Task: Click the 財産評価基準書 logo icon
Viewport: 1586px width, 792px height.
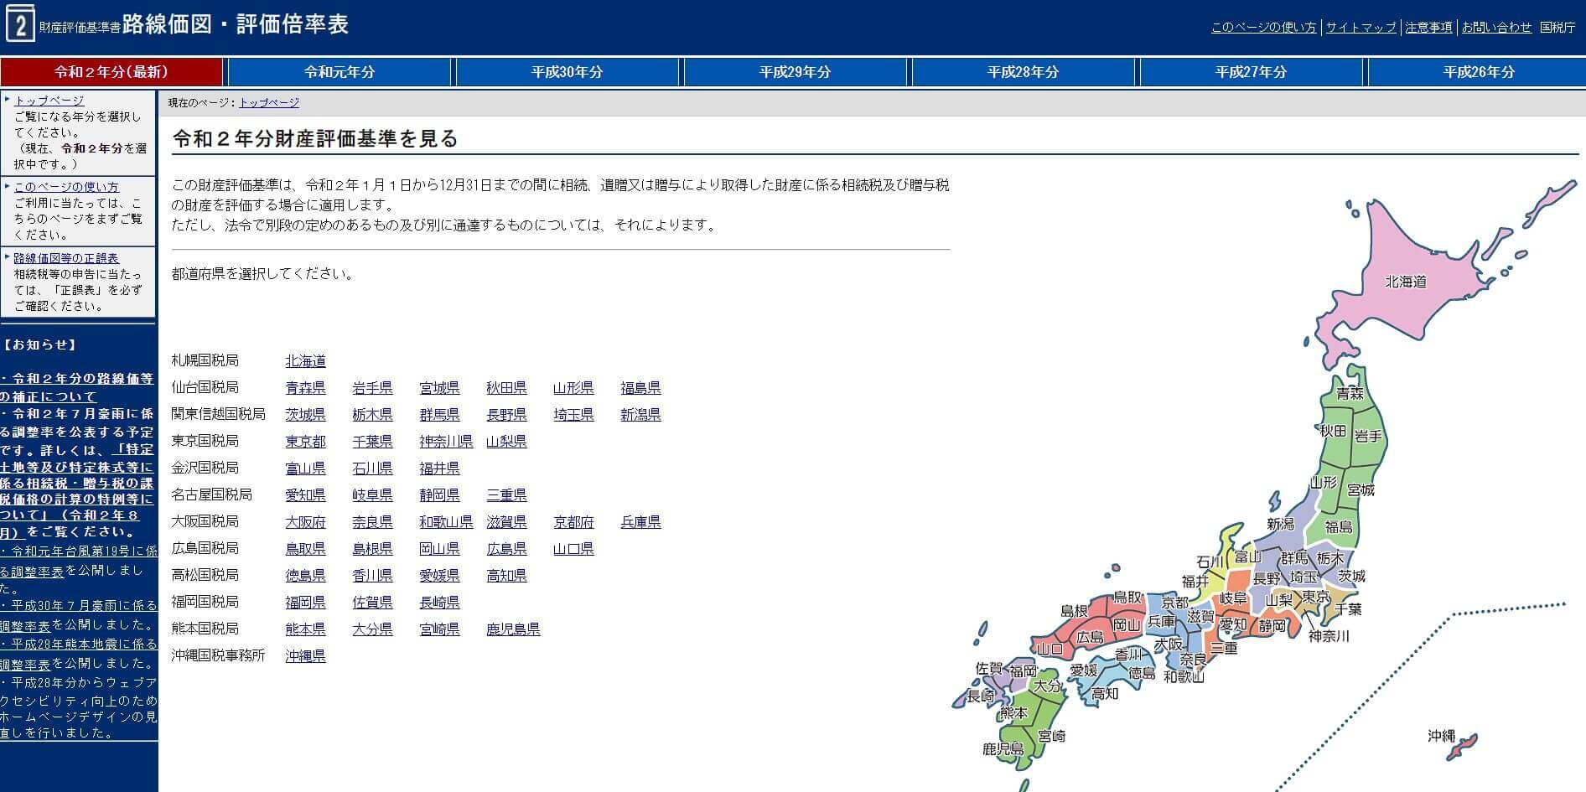Action: click(x=19, y=23)
